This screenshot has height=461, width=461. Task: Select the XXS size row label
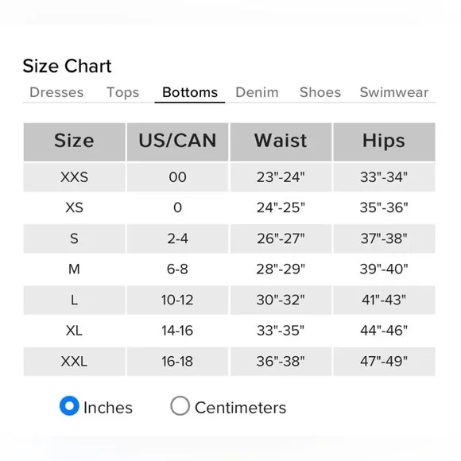(75, 177)
